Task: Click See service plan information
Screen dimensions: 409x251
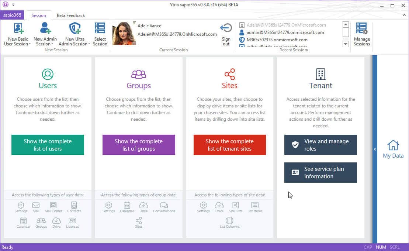Action: 320,173
